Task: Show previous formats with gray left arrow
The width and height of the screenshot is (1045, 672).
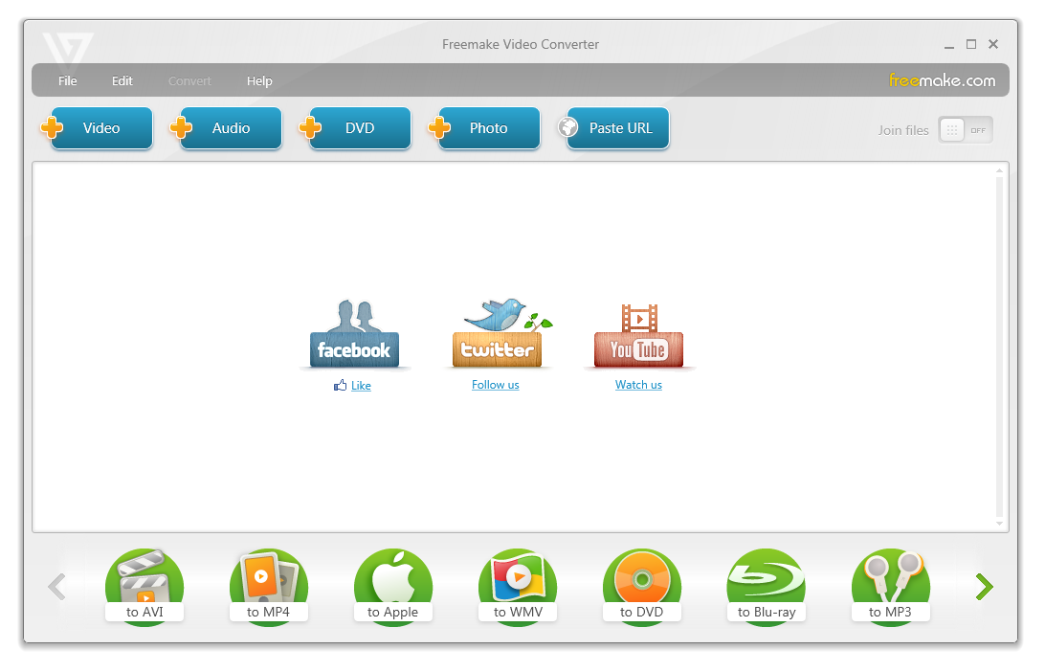Action: [57, 587]
